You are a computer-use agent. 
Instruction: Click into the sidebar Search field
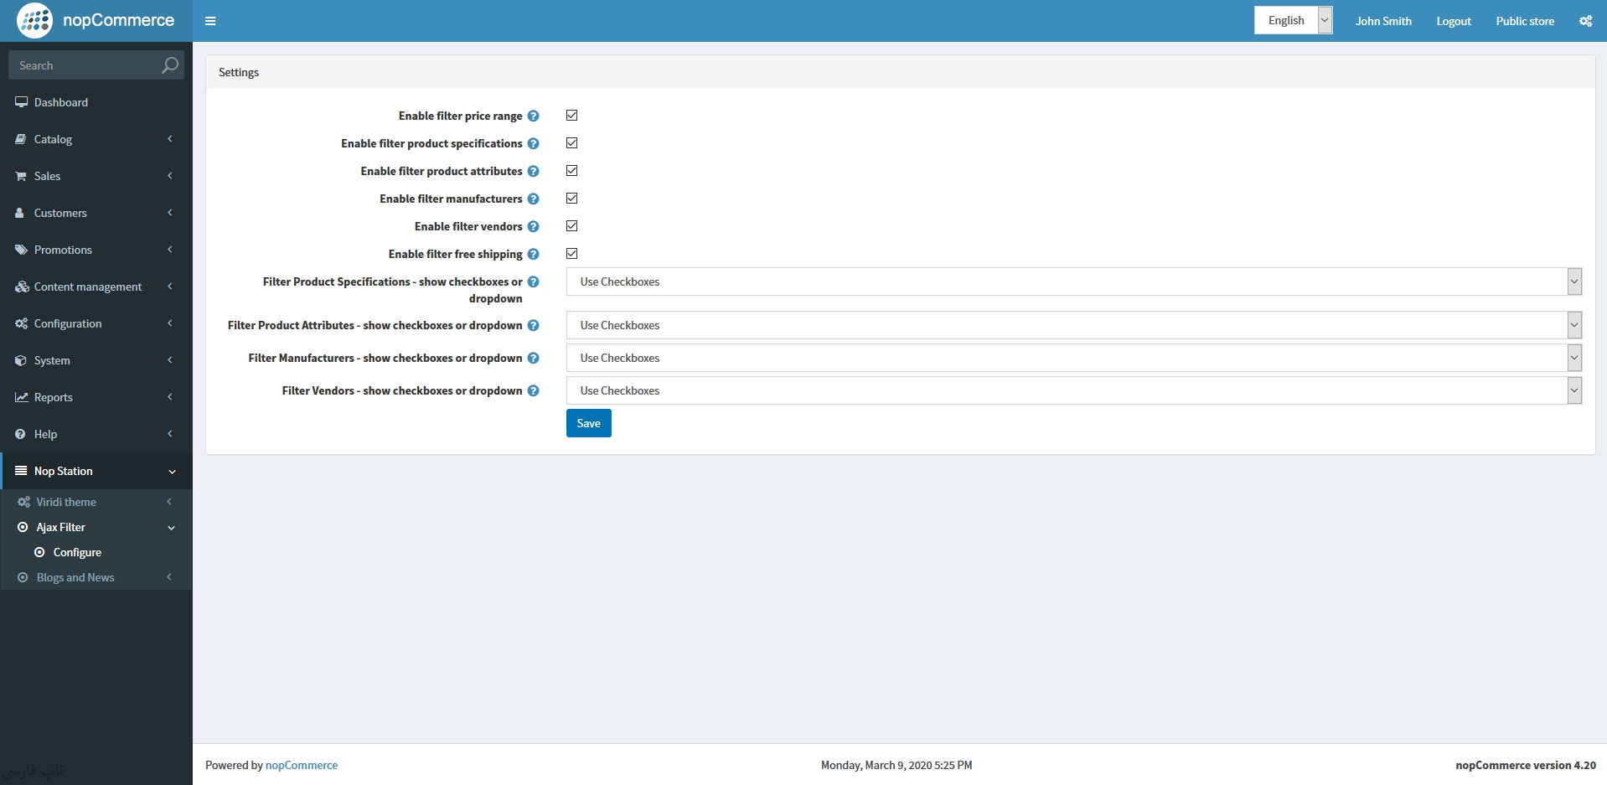point(84,65)
